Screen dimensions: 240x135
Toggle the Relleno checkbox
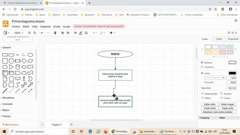click(202, 62)
